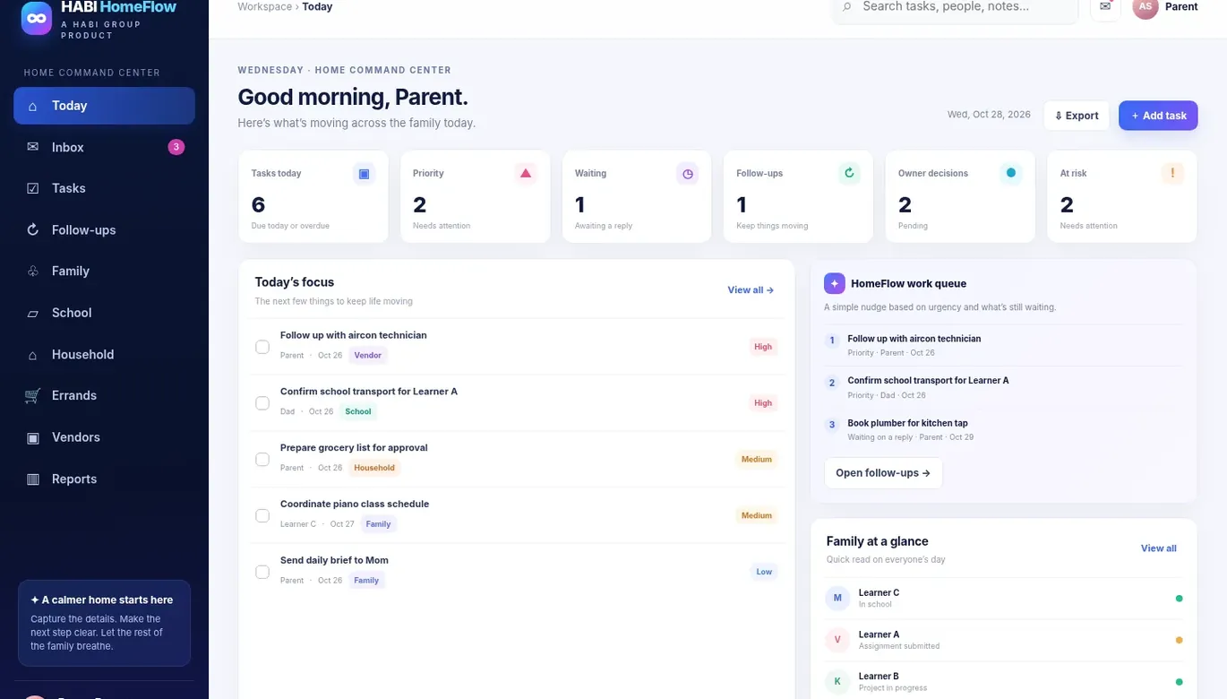Check Confirm school transport for Learner A
Image resolution: width=1227 pixels, height=699 pixels.
pyautogui.click(x=262, y=403)
